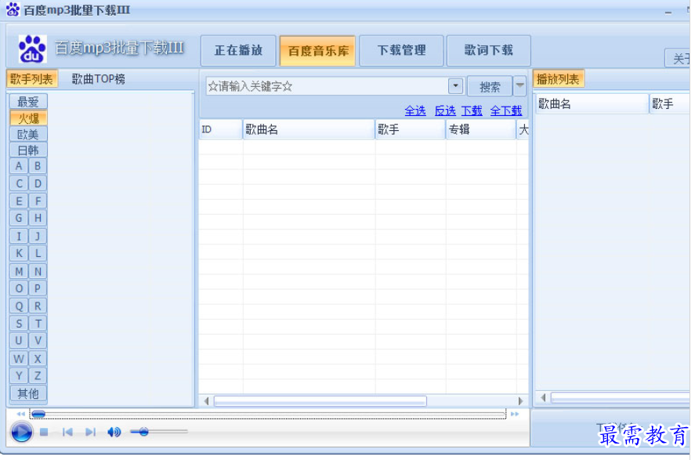Skip to next track
695x460 pixels.
pos(90,432)
